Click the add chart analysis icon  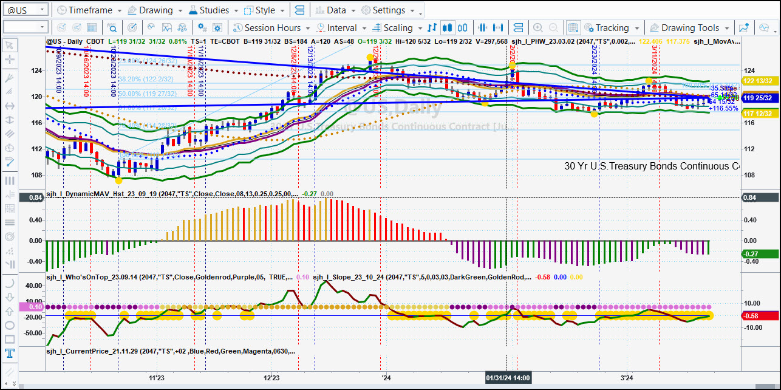[744, 28]
